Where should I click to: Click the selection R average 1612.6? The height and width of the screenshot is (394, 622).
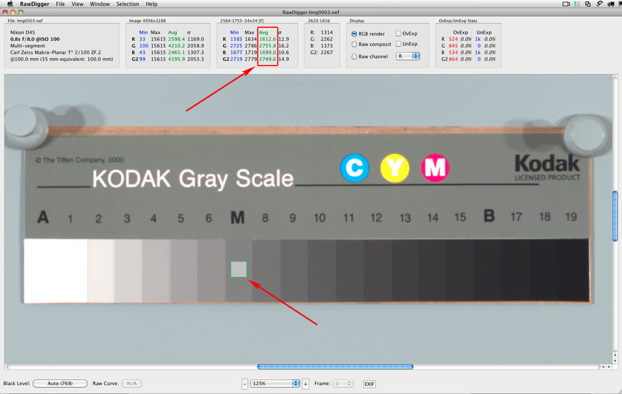coord(268,39)
